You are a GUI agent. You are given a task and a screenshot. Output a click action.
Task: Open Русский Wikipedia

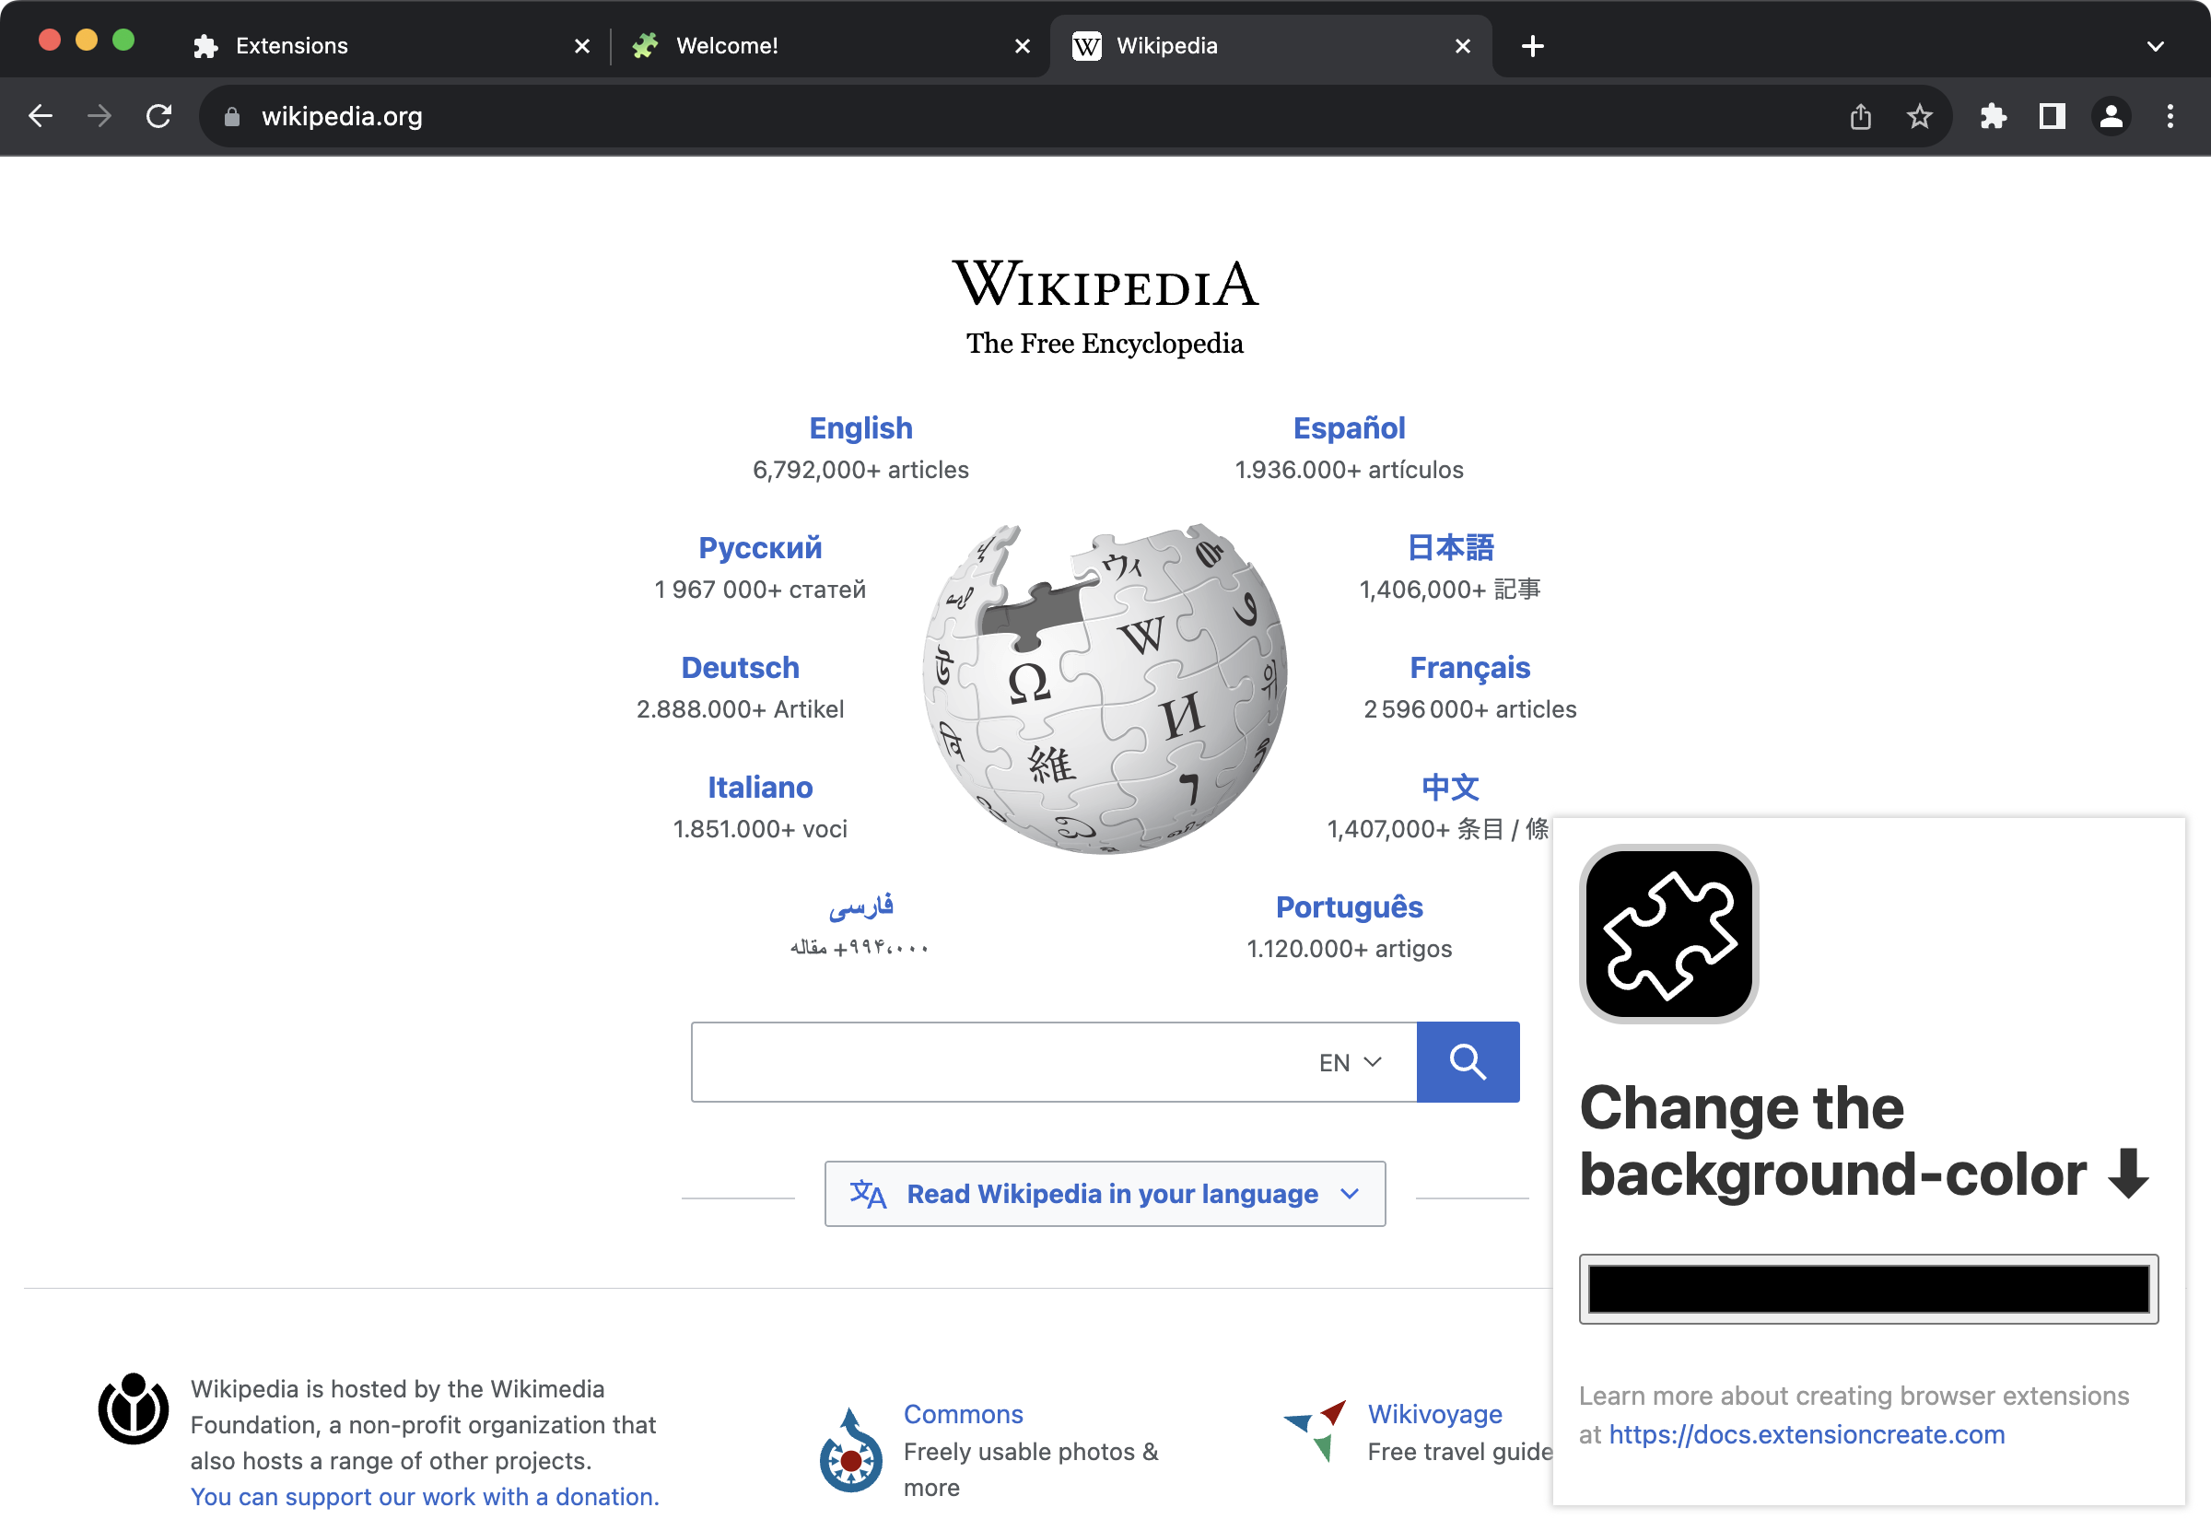pyautogui.click(x=760, y=548)
